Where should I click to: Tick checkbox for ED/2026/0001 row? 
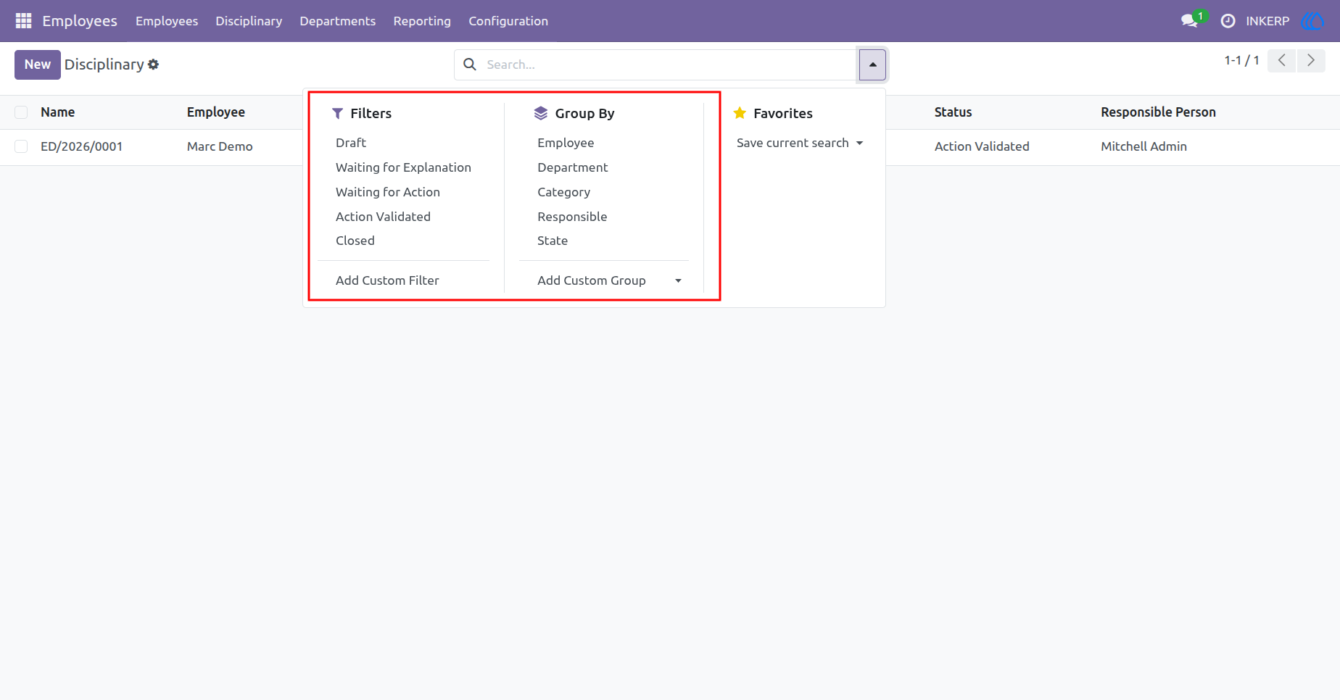(21, 146)
